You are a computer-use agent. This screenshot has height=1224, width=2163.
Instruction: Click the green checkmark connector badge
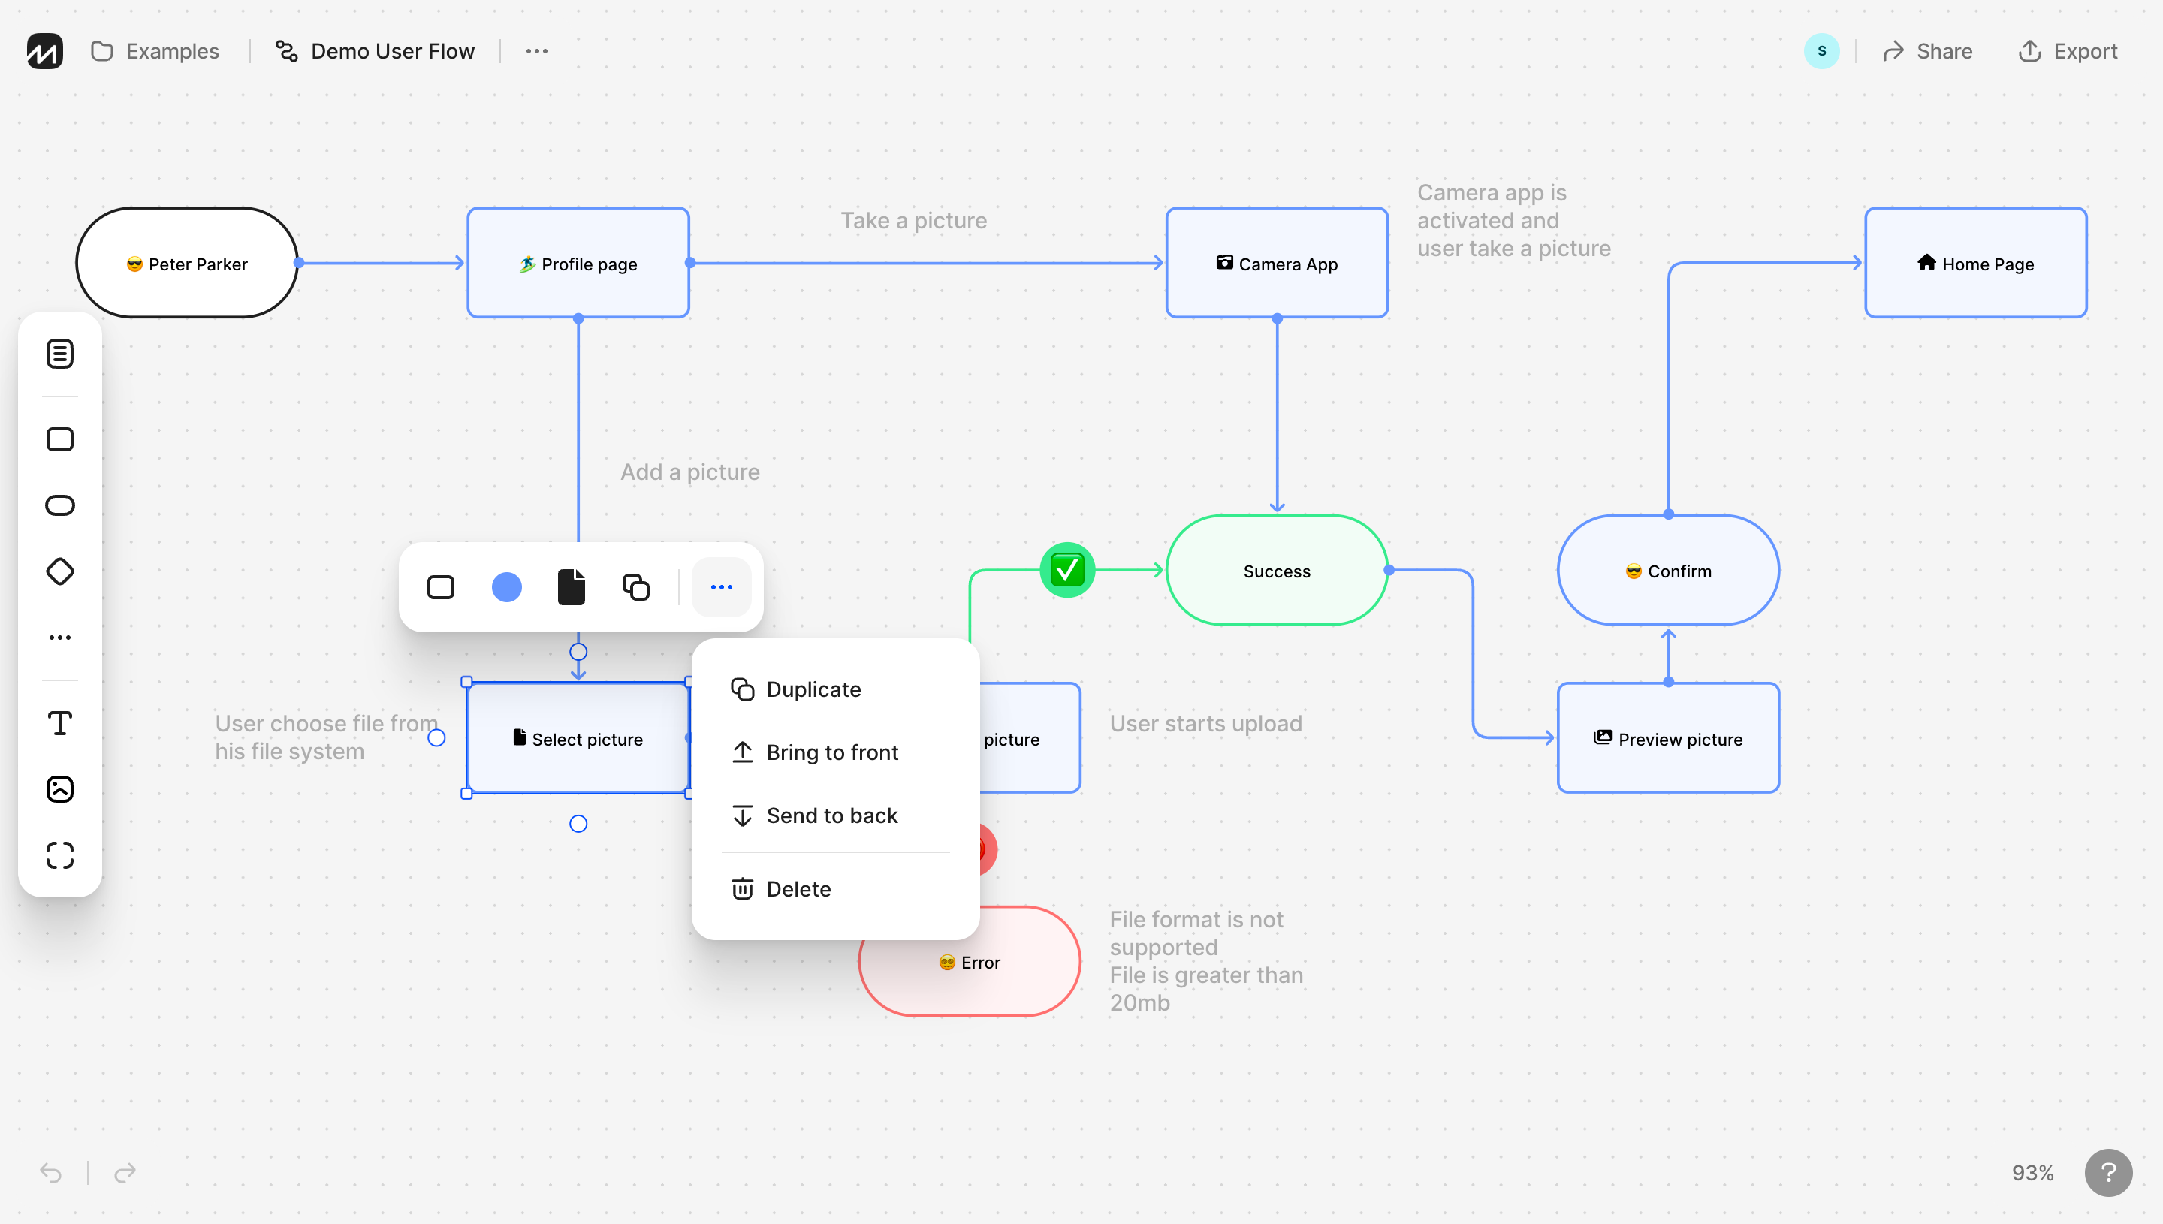point(1066,571)
